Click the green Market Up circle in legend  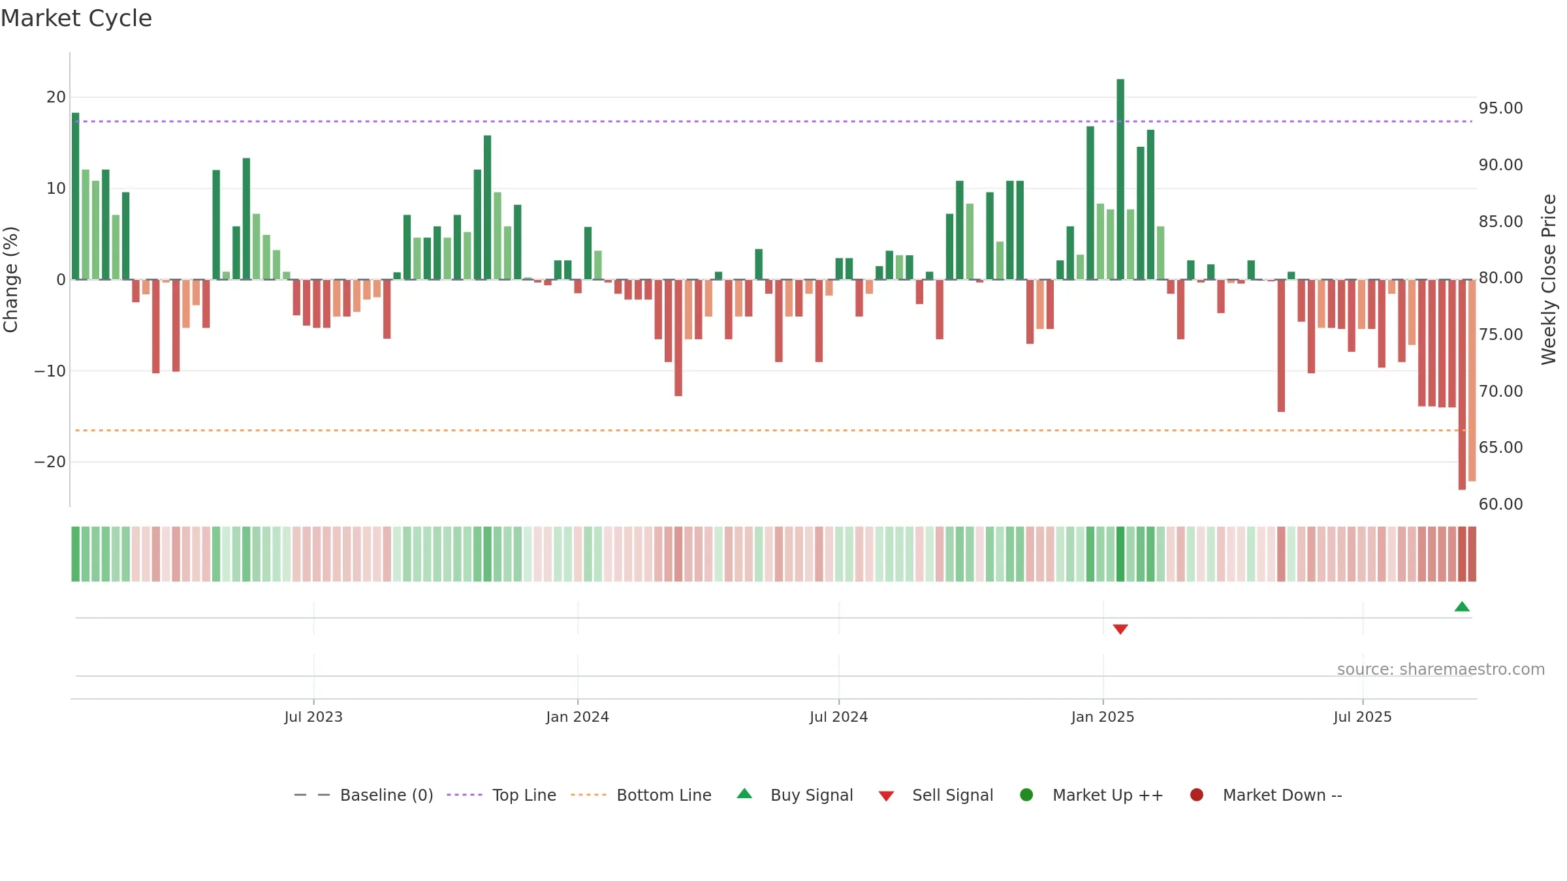1026,795
